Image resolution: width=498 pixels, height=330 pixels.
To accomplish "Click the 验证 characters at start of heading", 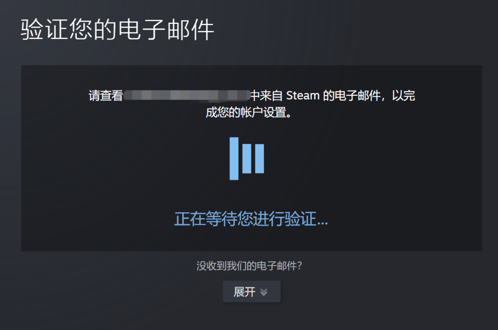I will pyautogui.click(x=45, y=30).
